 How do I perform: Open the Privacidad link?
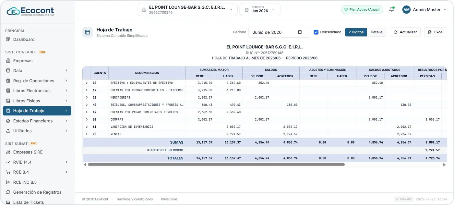[169, 199]
